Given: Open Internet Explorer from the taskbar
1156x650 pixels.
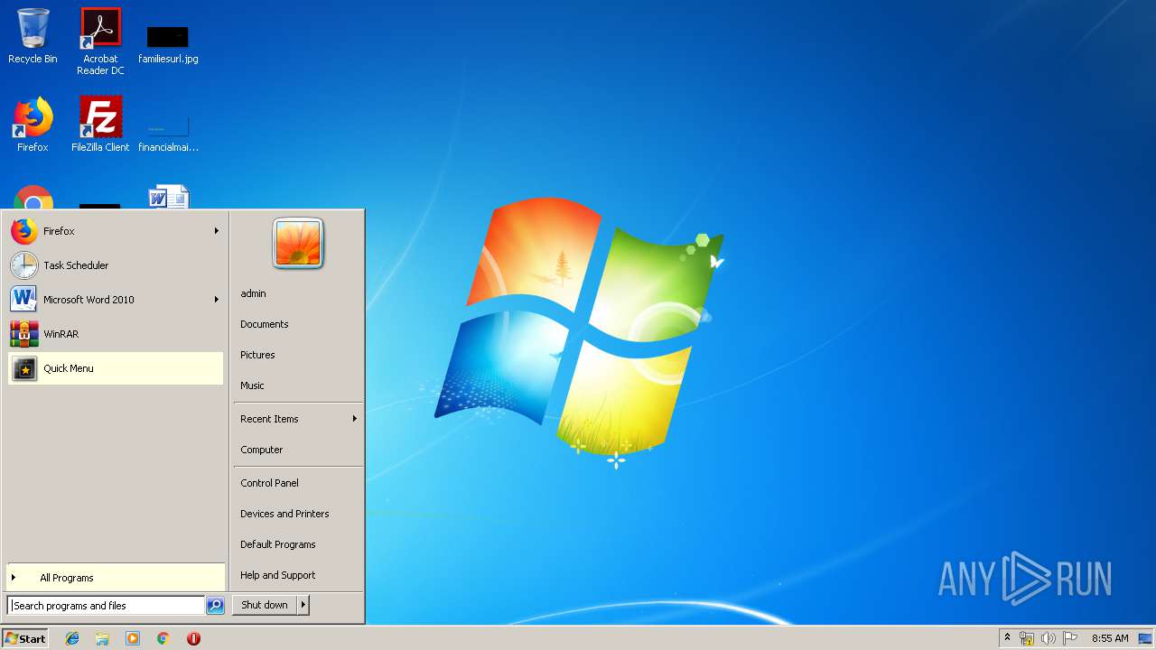Looking at the screenshot, I should [x=72, y=638].
